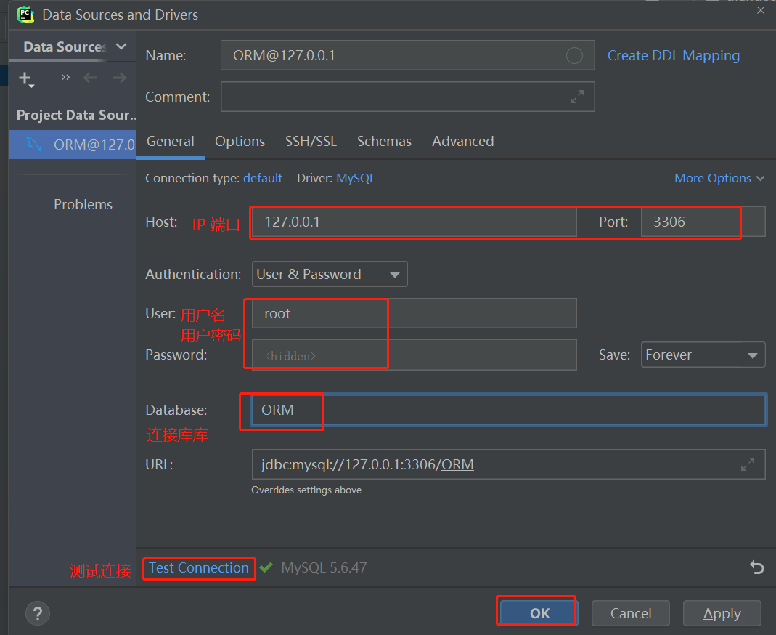Open the Schemas tab
Screen dimensions: 776x635
[384, 142]
